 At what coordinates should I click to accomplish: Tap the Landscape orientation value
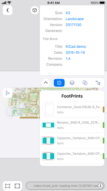[x=75, y=19]
